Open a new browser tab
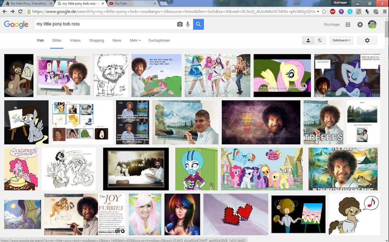This screenshot has height=242, width=389. tap(163, 4)
